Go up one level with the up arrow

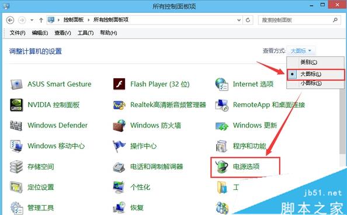[41, 20]
